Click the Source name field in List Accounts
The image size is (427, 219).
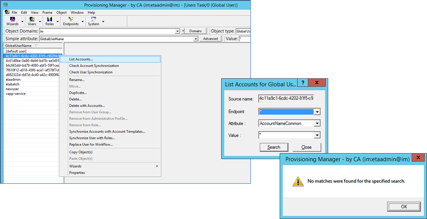point(287,98)
